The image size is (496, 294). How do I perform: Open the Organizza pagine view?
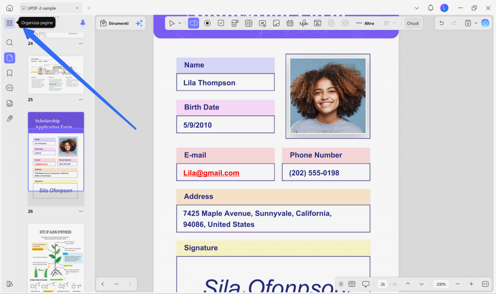point(10,23)
